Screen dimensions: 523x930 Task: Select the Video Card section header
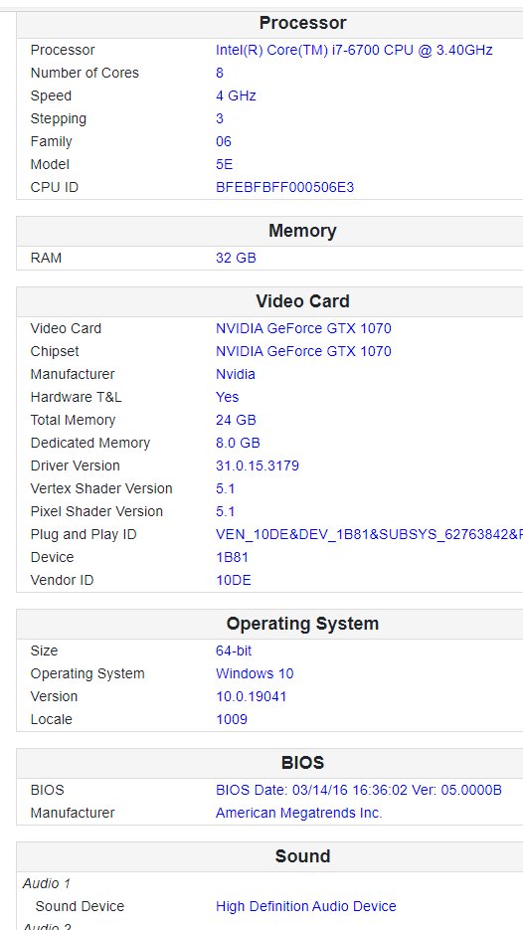point(302,301)
